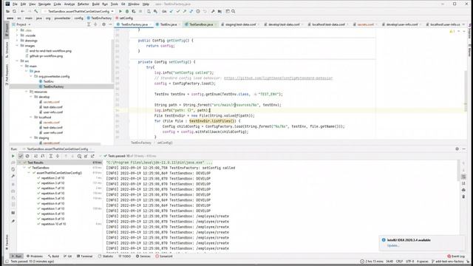The width and height of the screenshot is (473, 266).
Task: Click the UTF-8 encoding in status bar
Action: pos(410,262)
